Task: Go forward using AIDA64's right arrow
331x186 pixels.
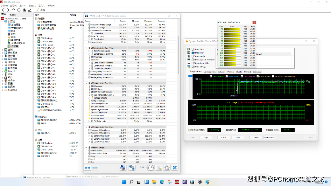Action: tap(8, 10)
